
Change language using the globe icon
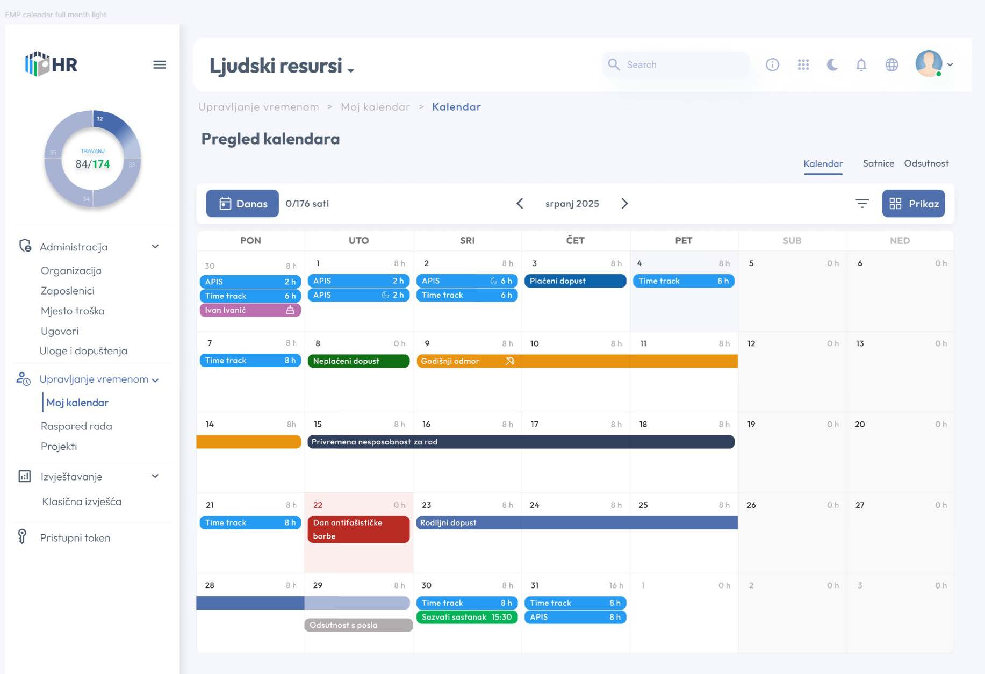tap(892, 64)
